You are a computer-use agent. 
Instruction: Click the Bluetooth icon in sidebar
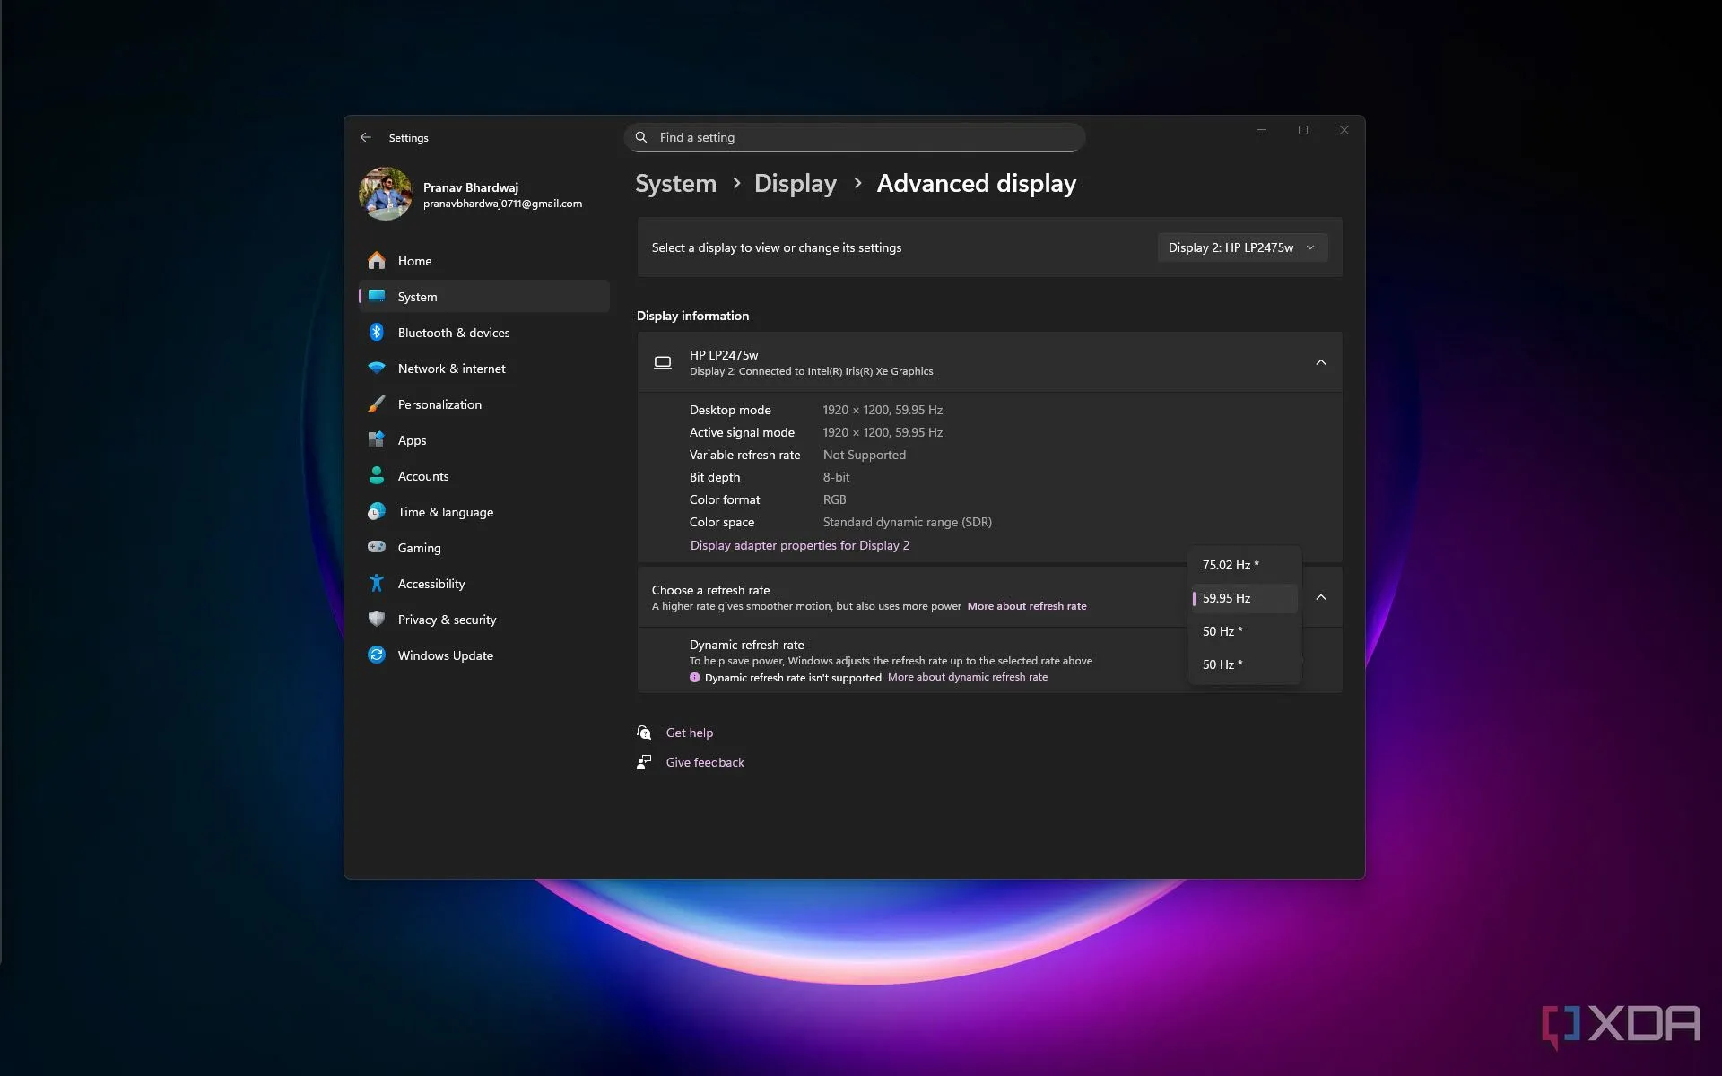tap(377, 332)
